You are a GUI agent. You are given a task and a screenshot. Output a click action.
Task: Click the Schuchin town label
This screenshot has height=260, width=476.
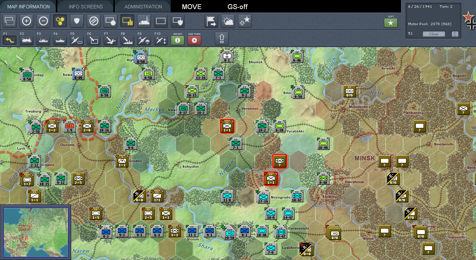(x=190, y=167)
